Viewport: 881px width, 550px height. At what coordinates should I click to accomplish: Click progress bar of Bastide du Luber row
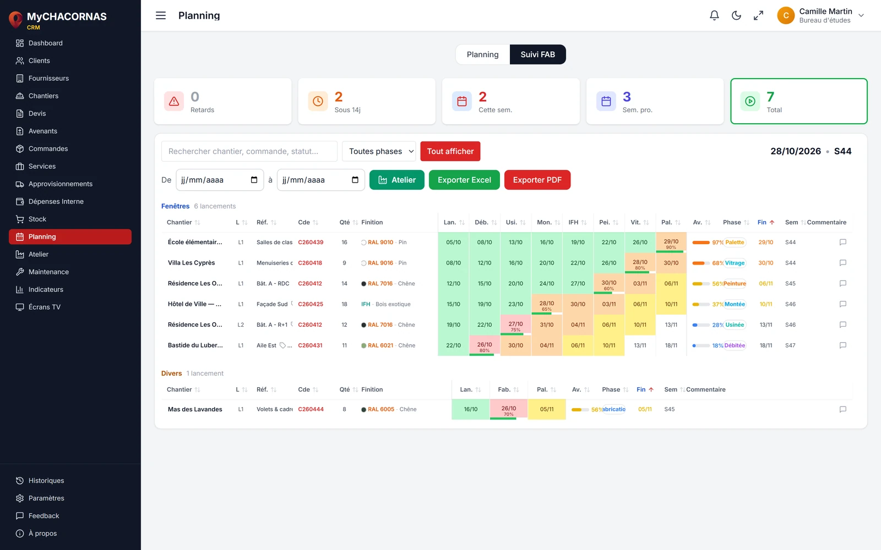701,345
